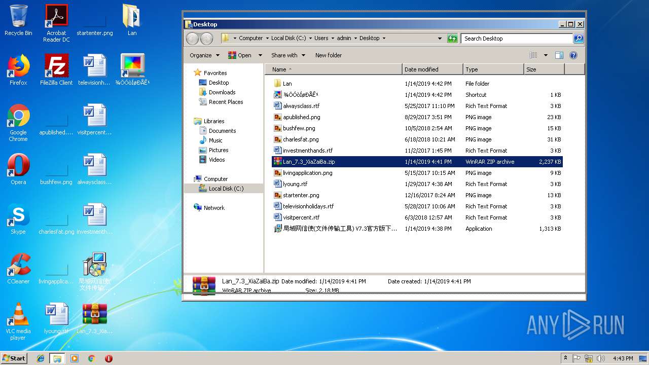649x365 pixels.
Task: Click Windows Media Player taskbar icon
Action: click(x=75, y=358)
